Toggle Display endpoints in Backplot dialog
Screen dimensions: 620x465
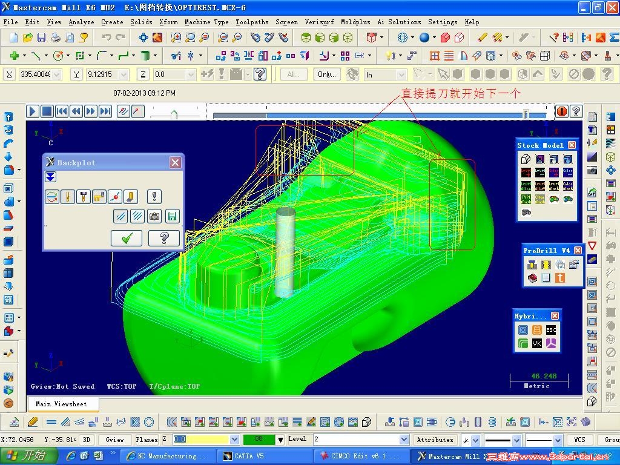click(x=114, y=197)
